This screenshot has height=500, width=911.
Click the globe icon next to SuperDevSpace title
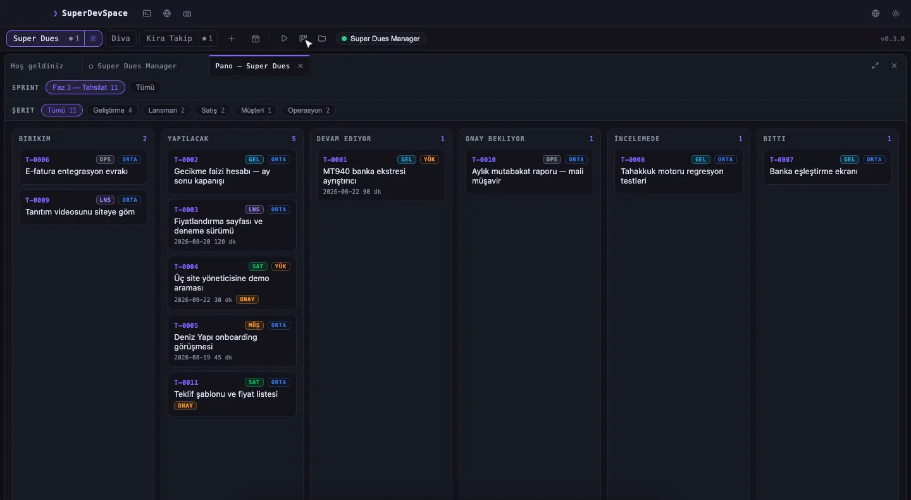[x=167, y=13]
